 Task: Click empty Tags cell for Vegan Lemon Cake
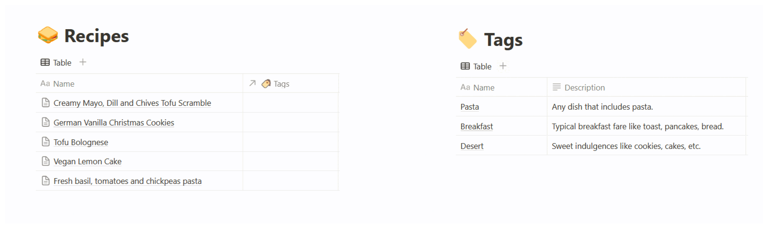(x=290, y=161)
